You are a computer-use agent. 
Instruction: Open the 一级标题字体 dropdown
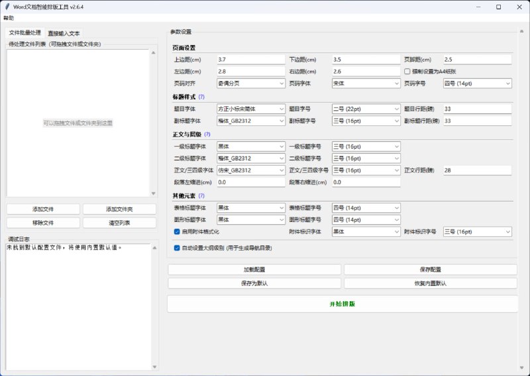tap(251, 147)
